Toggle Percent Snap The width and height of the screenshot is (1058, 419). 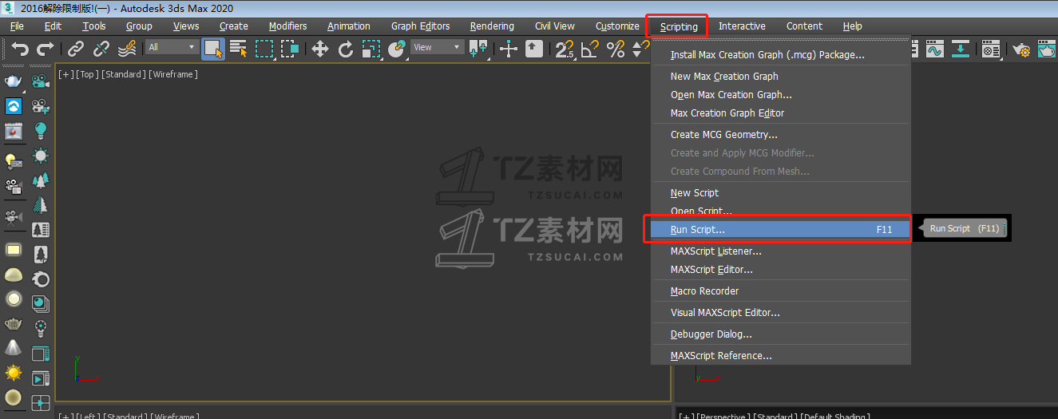[615, 49]
